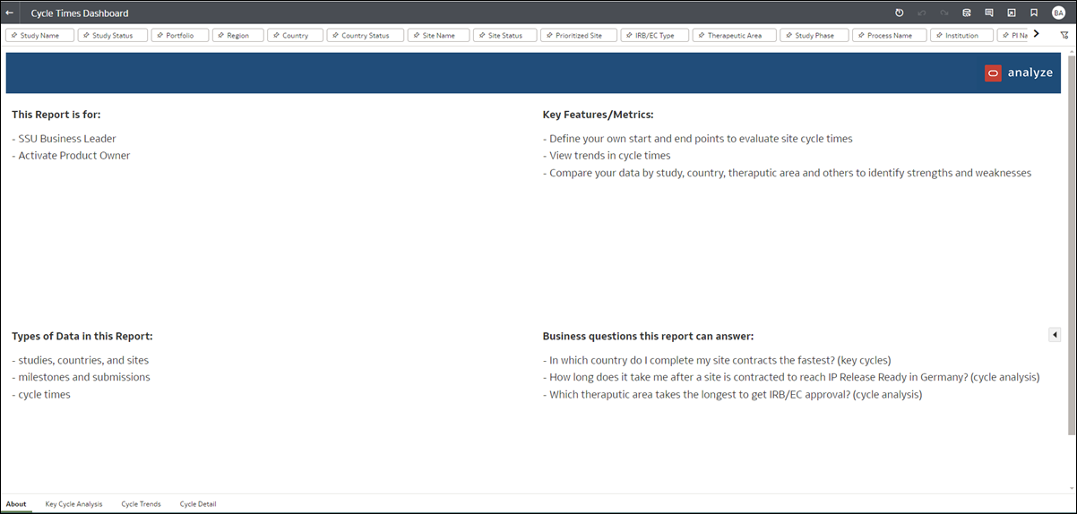
Task: Open the Site Status filter
Action: tap(504, 35)
